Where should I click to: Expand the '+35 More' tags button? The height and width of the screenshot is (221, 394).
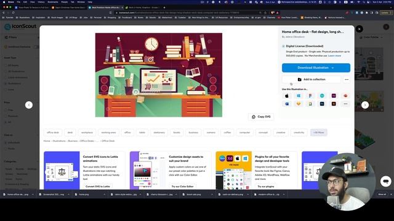(x=319, y=133)
